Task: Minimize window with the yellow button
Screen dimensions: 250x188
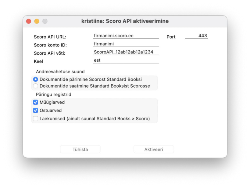Action: 37,21
